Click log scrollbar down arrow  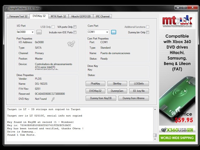[x=155, y=139]
